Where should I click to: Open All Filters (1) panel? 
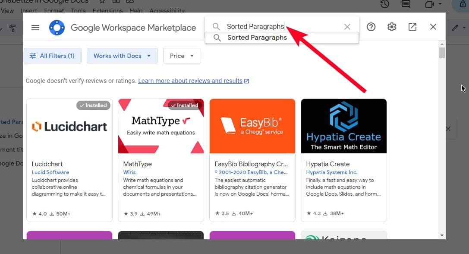[52, 56]
